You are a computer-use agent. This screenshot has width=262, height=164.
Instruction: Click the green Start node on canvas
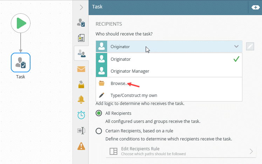coord(21,23)
